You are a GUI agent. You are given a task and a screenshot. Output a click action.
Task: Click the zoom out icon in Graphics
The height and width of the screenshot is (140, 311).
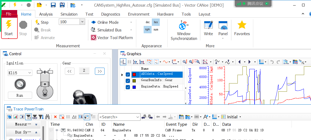(185, 62)
